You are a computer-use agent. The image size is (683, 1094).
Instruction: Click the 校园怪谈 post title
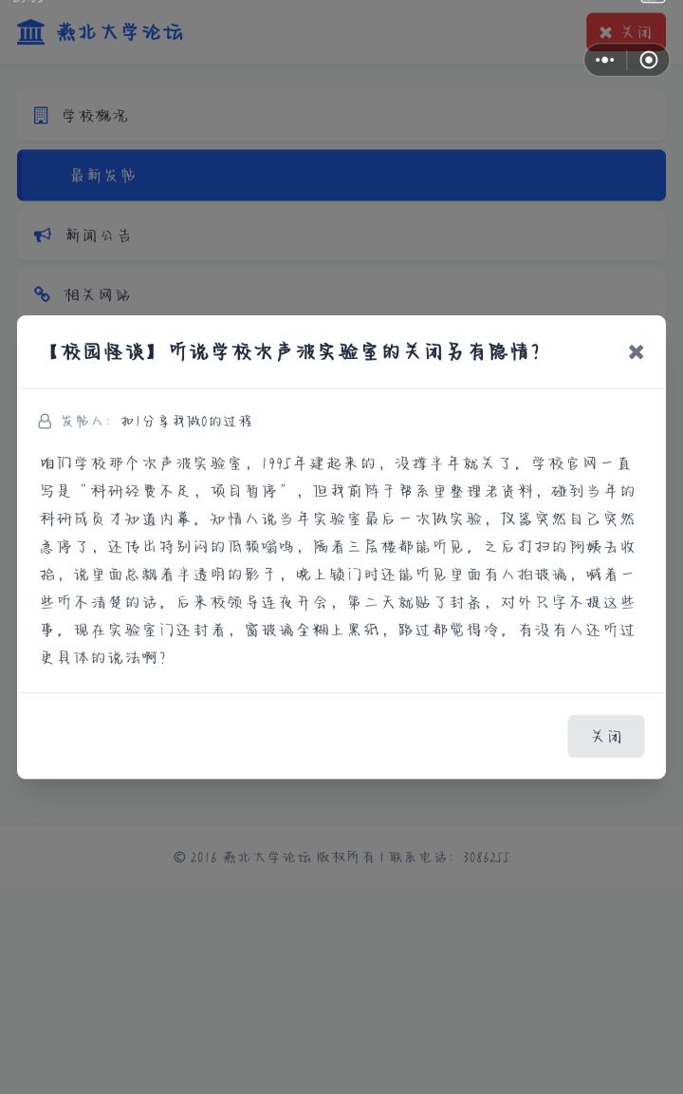point(292,351)
